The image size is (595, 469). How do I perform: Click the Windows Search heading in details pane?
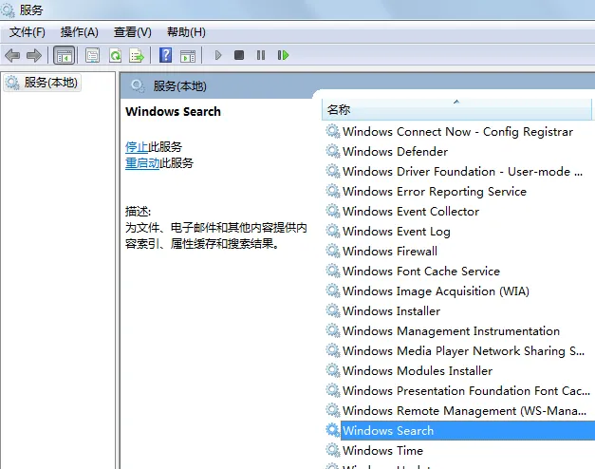173,111
